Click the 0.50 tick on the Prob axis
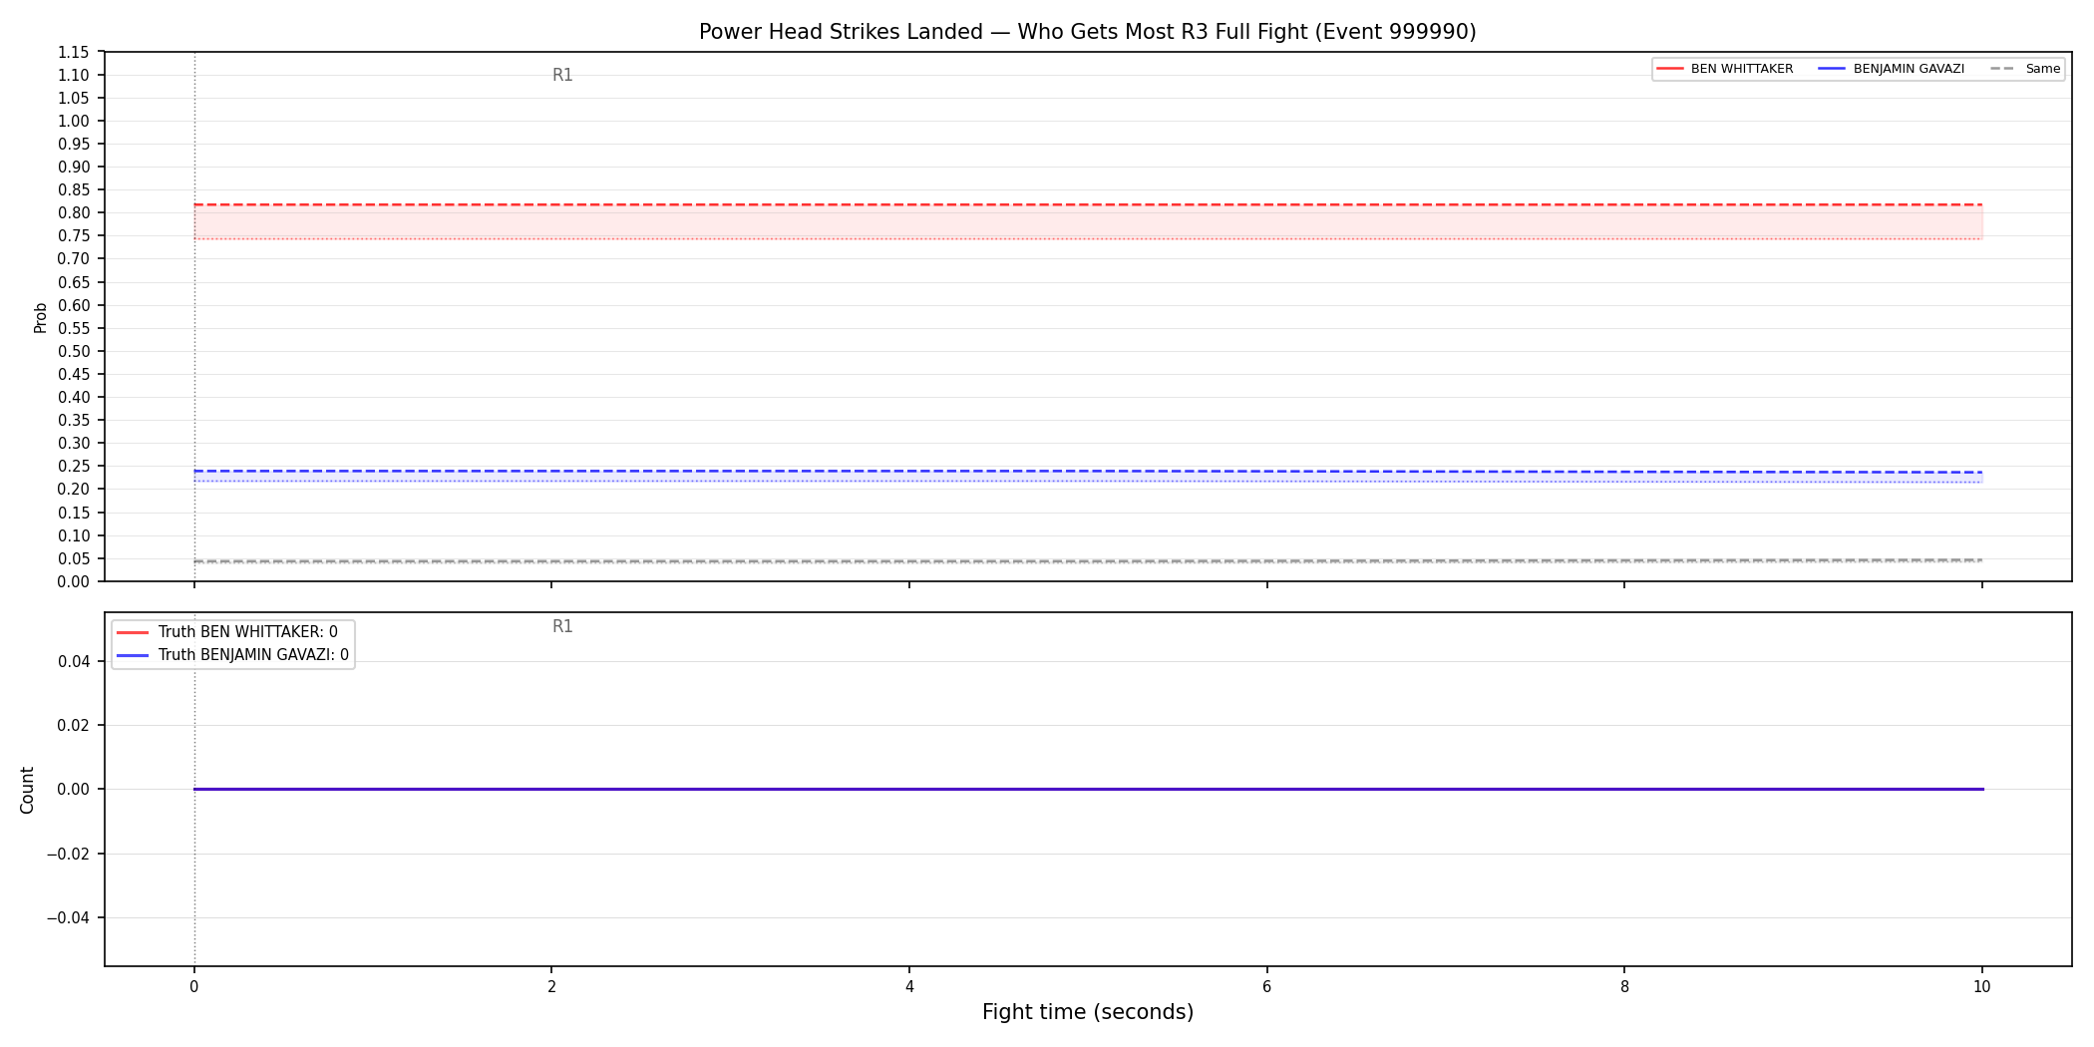The width and height of the screenshot is (2094, 1047). coord(73,351)
